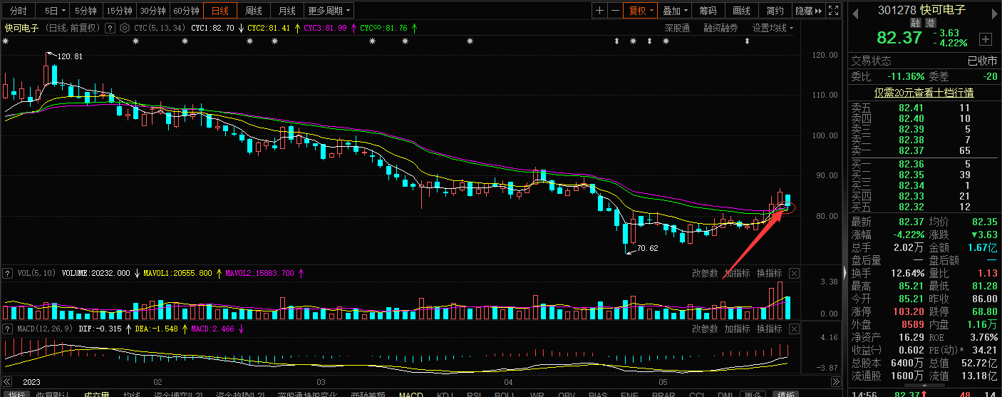Click the zoom in plus button
Viewport: 1002px width, 397px height.
coord(599,11)
